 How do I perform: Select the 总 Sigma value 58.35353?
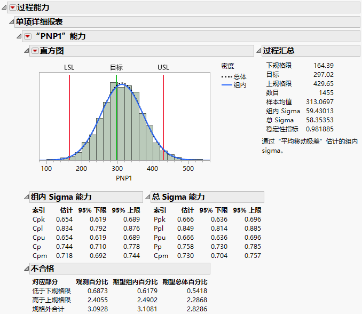tap(320, 120)
